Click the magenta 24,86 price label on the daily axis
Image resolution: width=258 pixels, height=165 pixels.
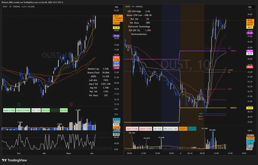(116, 68)
